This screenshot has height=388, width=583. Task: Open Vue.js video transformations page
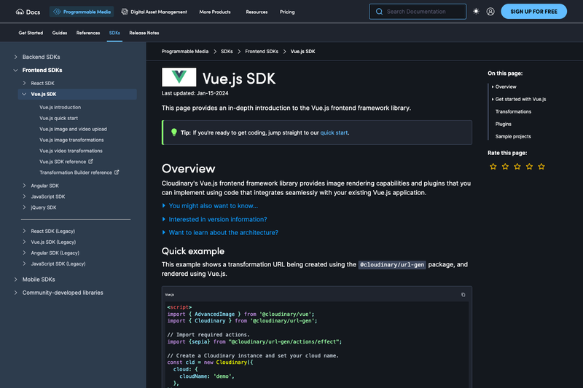(71, 151)
